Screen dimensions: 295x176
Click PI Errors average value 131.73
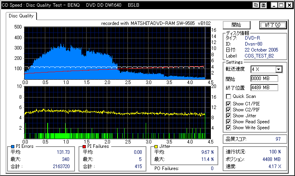point(63,152)
